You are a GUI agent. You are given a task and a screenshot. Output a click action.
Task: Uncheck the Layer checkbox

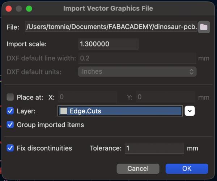pyautogui.click(x=10, y=111)
